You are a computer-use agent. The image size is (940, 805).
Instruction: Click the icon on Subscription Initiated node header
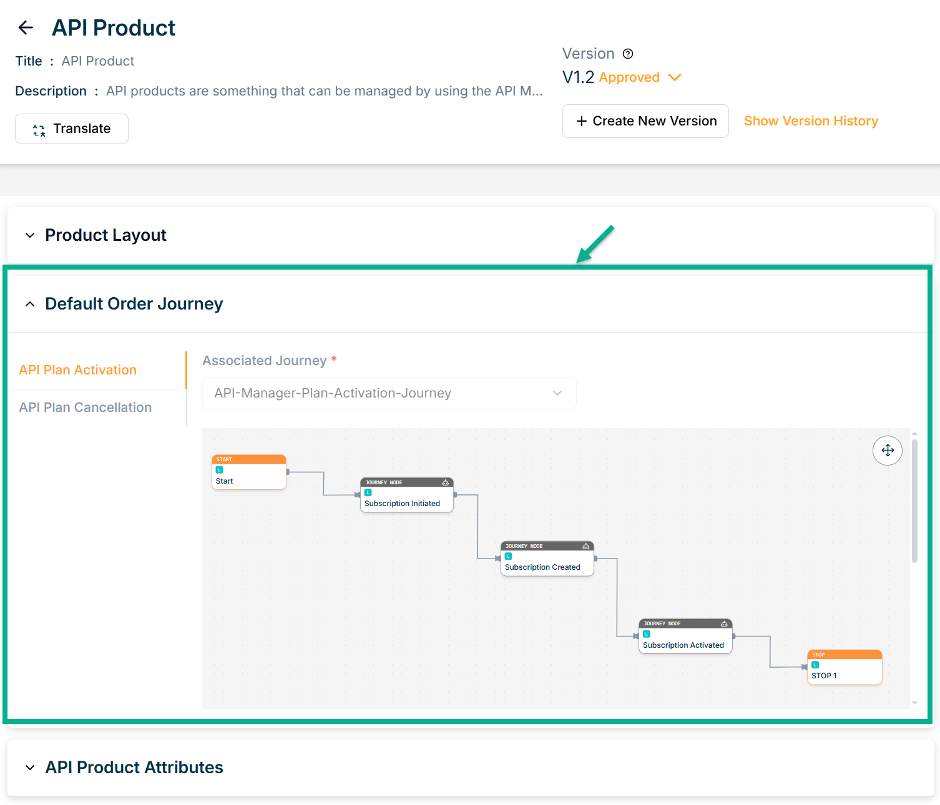[x=445, y=482]
